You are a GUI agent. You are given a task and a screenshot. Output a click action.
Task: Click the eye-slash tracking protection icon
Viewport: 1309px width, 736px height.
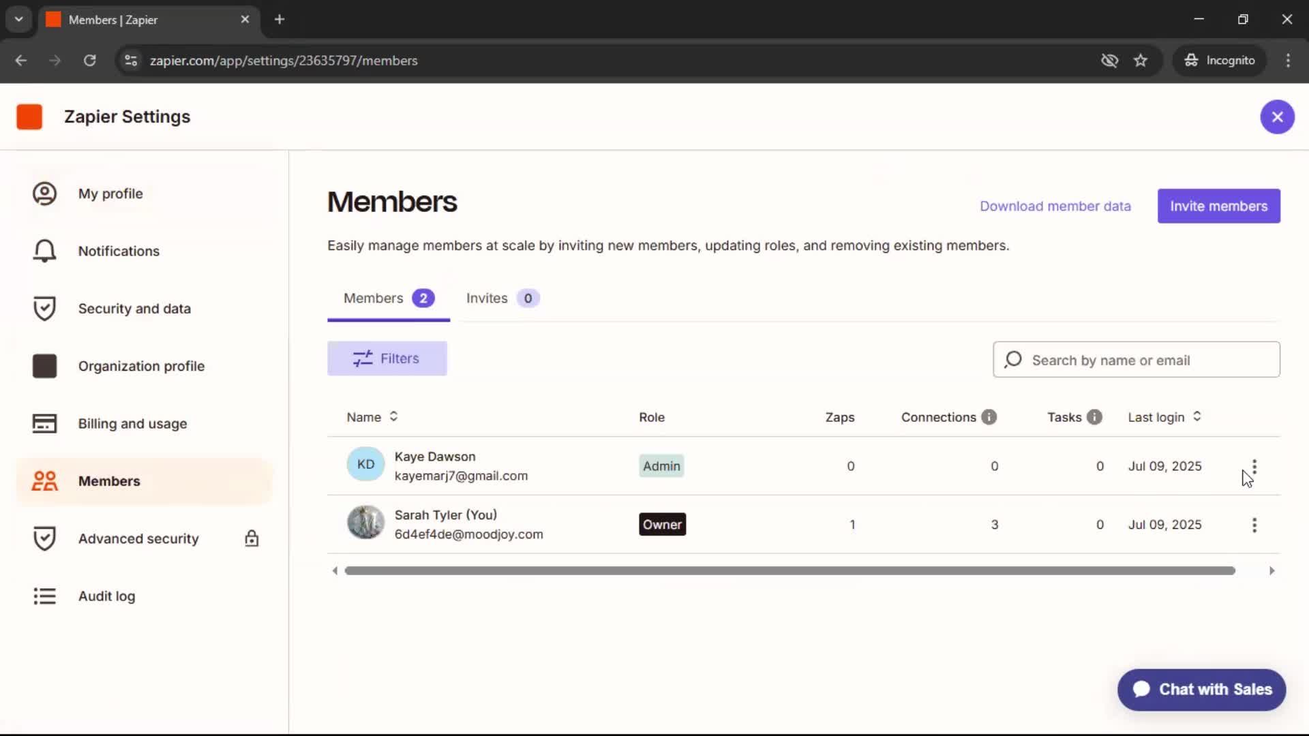(1109, 60)
